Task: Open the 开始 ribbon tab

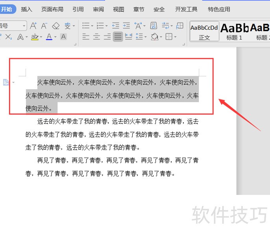Action: 7,9
